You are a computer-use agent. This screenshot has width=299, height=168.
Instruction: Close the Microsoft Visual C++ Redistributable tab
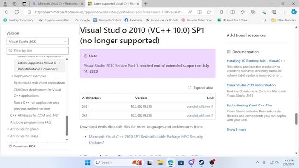[82, 4]
